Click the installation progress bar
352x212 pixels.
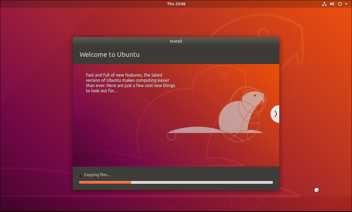click(x=176, y=182)
